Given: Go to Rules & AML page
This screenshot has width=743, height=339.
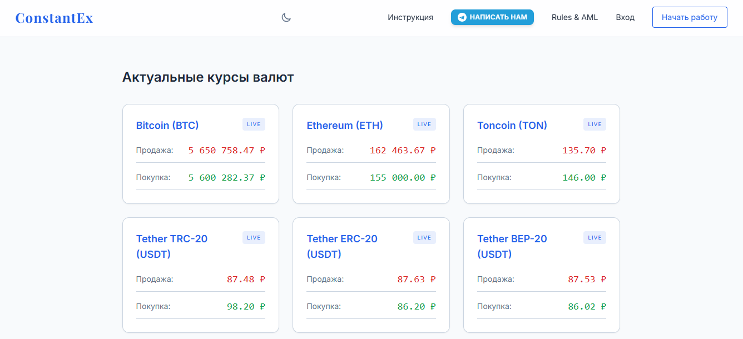Looking at the screenshot, I should [574, 17].
